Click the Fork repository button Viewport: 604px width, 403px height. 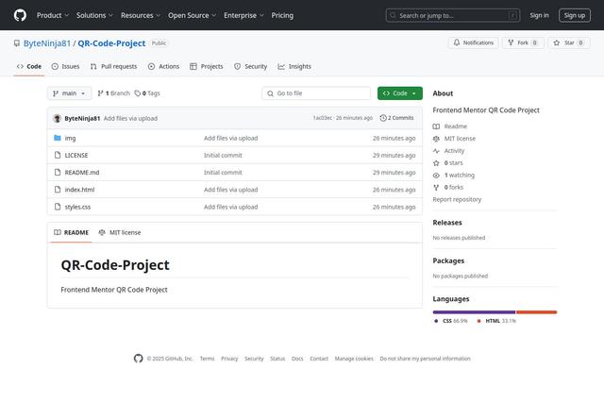tap(523, 42)
